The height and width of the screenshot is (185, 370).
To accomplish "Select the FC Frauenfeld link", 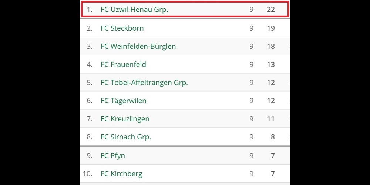I will pyautogui.click(x=123, y=64).
